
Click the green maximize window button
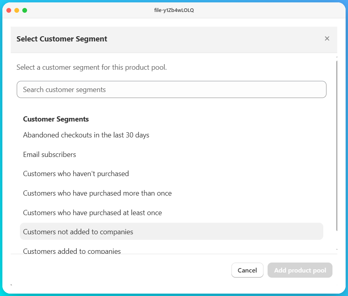pos(25,10)
